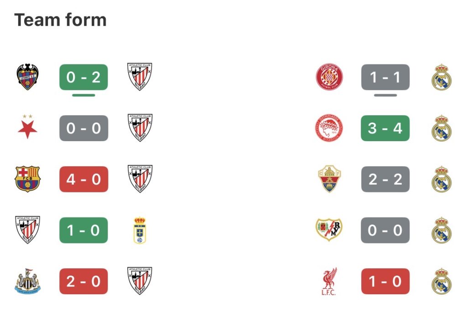Click the green 3 - 4 Olympiacos score

(385, 128)
